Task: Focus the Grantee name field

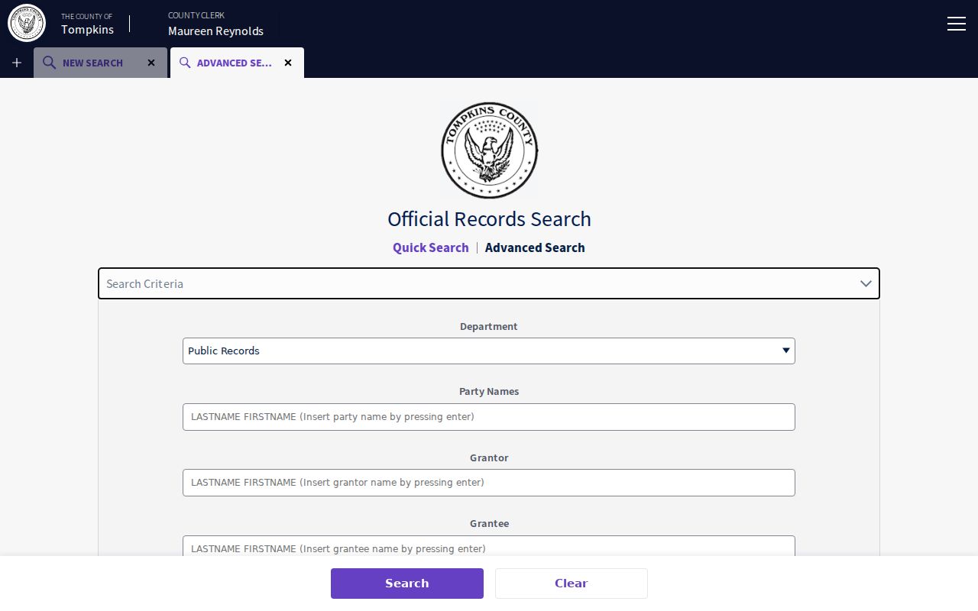Action: (489, 547)
